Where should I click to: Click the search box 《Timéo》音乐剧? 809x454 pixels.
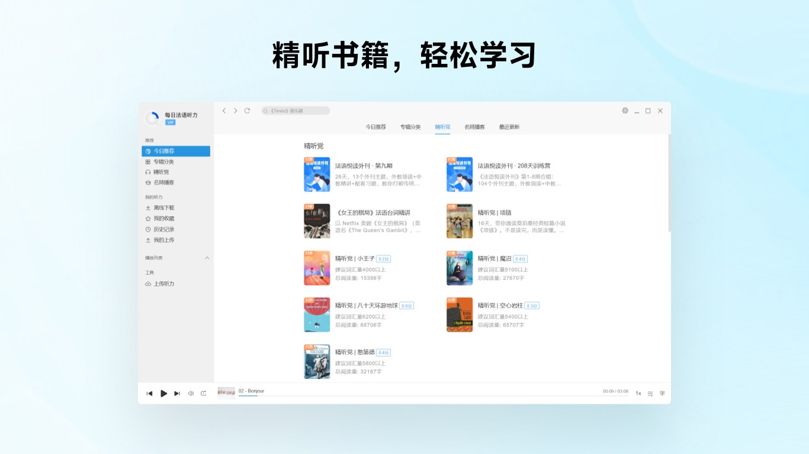click(x=296, y=111)
